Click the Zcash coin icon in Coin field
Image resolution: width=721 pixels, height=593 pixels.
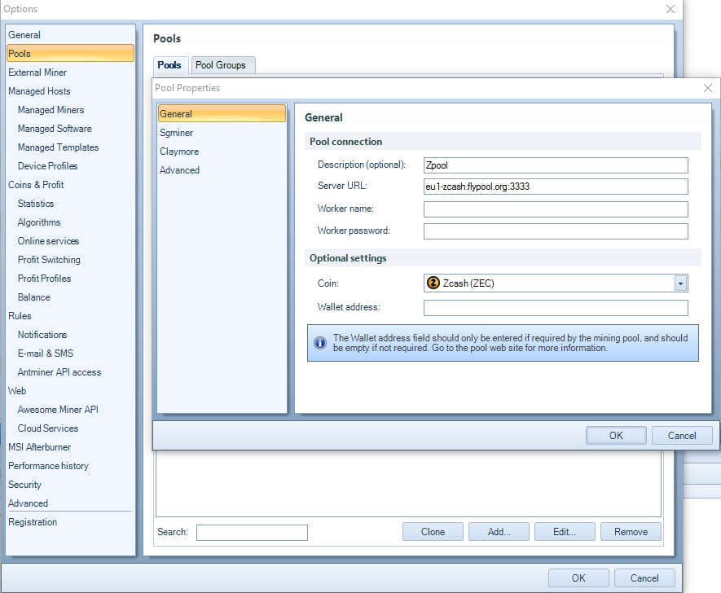tap(433, 283)
